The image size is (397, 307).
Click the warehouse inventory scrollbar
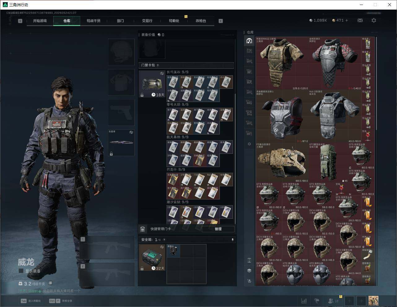pyautogui.click(x=376, y=84)
